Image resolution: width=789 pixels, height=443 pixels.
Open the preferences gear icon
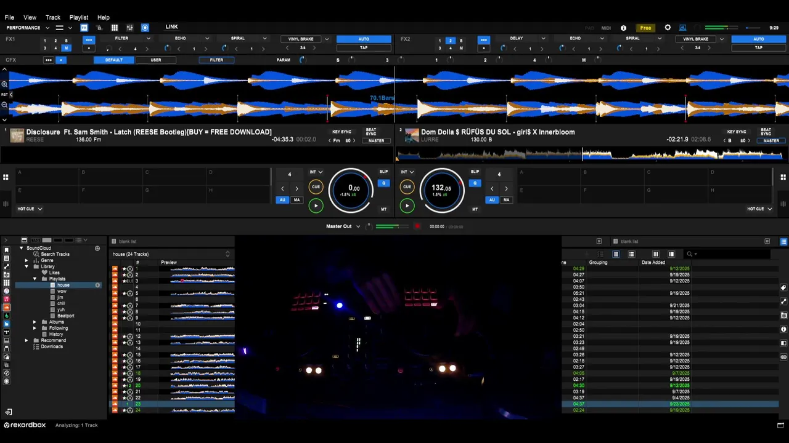pos(668,28)
